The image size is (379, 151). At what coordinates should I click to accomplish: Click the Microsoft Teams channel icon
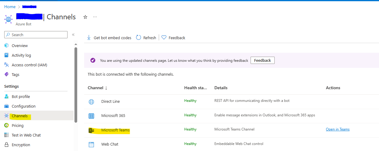(x=91, y=130)
